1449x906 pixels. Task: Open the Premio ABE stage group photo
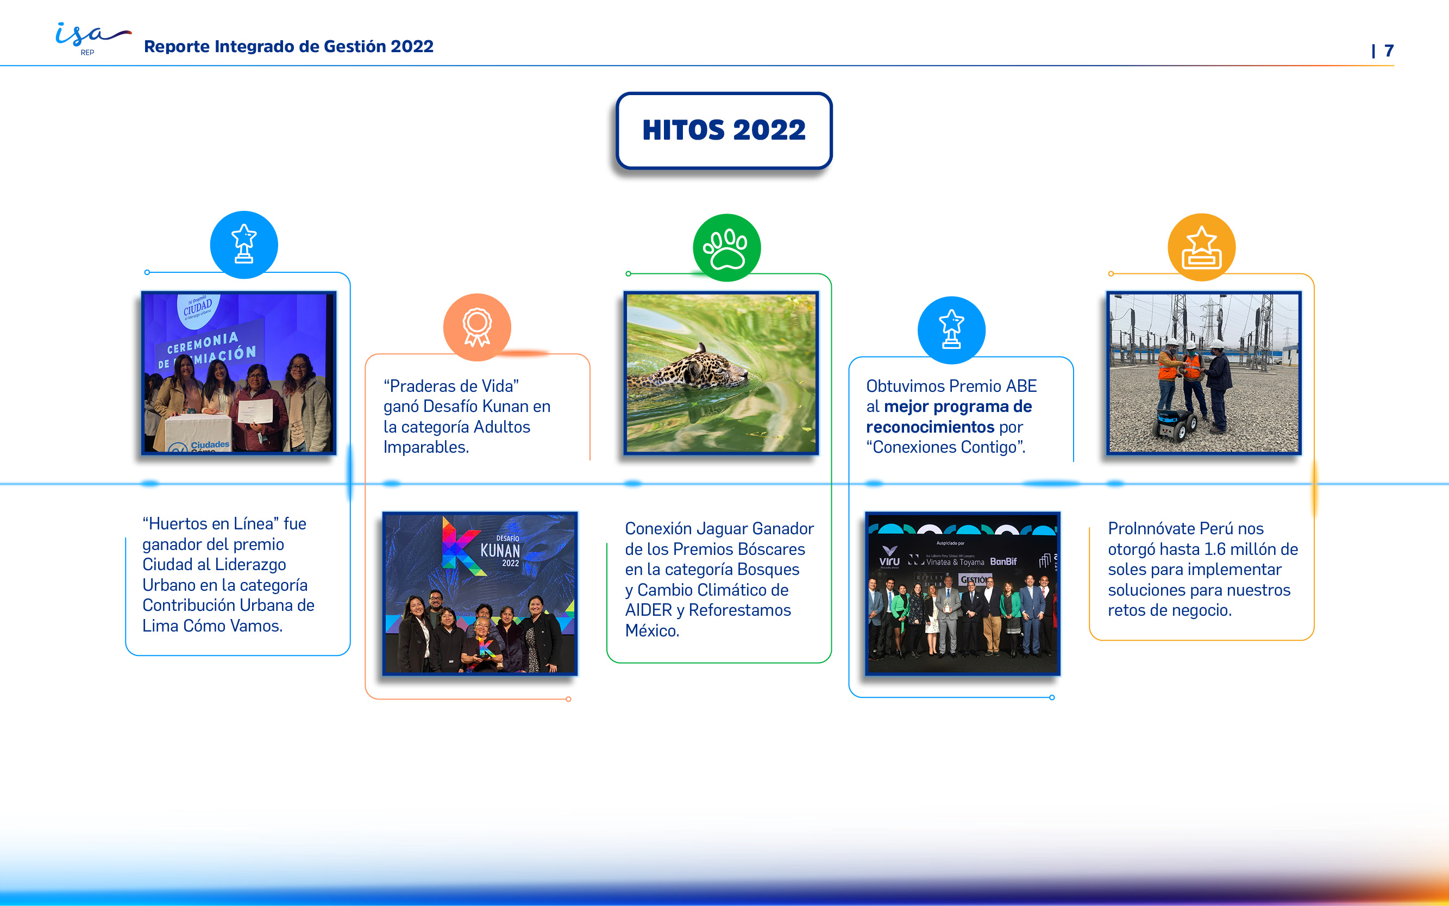point(963,593)
